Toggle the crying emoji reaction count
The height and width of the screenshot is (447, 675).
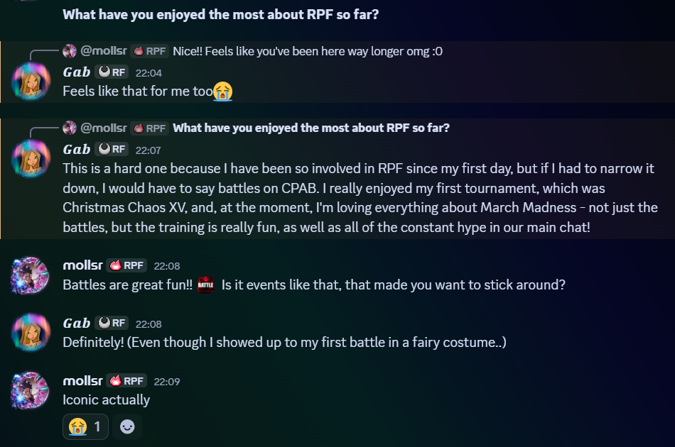click(85, 426)
